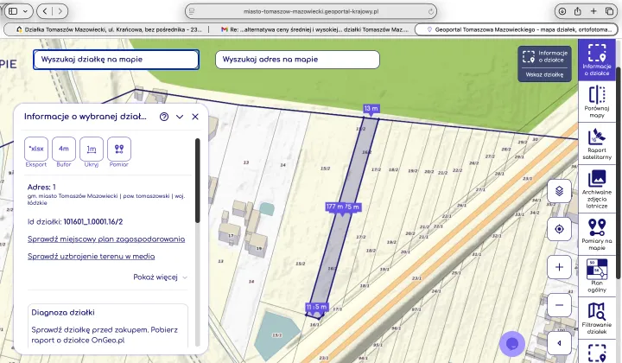Apply 4m Bufor to parcel
This screenshot has height=363, width=622.
[63, 149]
